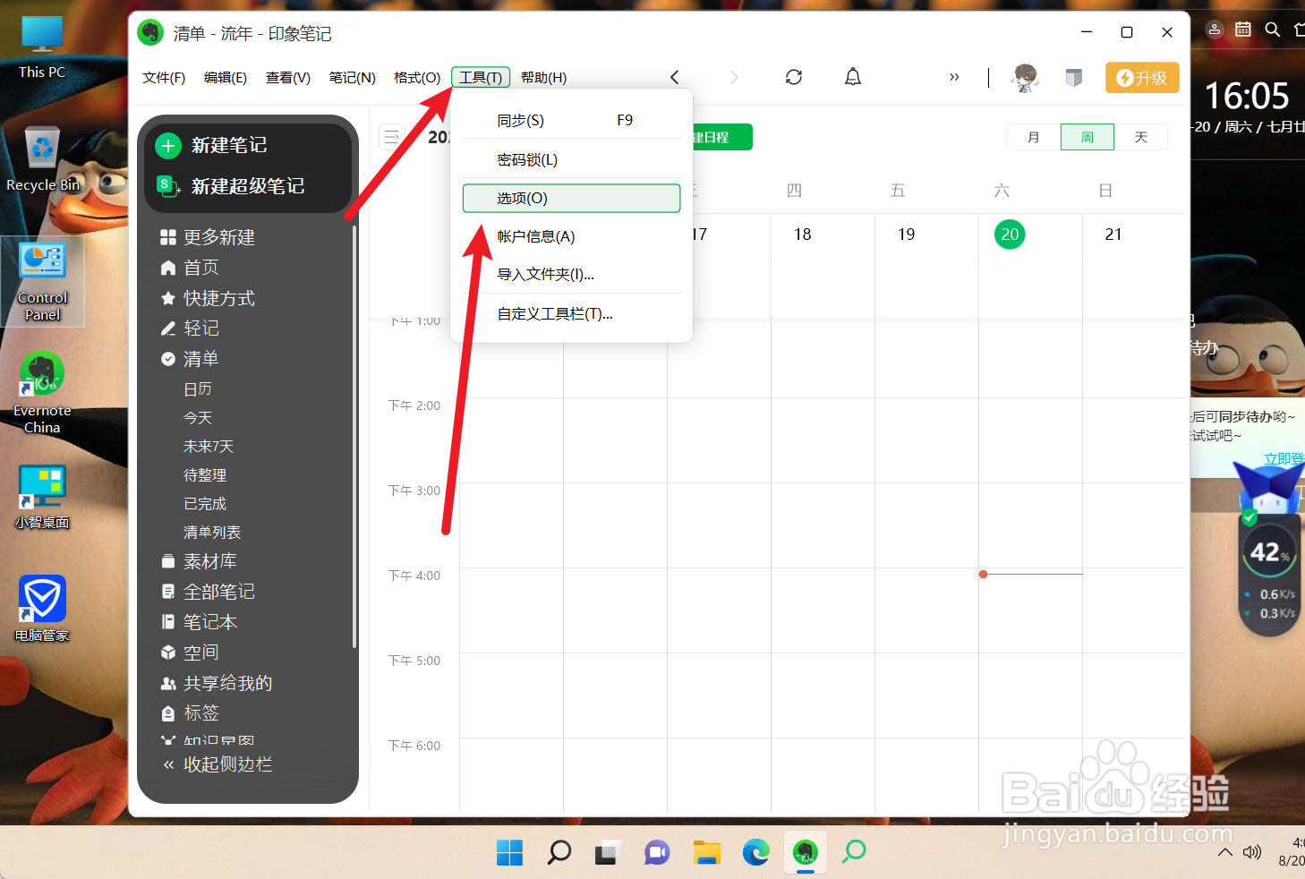Switch calendar to 周 week view
Screen dimensions: 1305x879
(x=1087, y=137)
